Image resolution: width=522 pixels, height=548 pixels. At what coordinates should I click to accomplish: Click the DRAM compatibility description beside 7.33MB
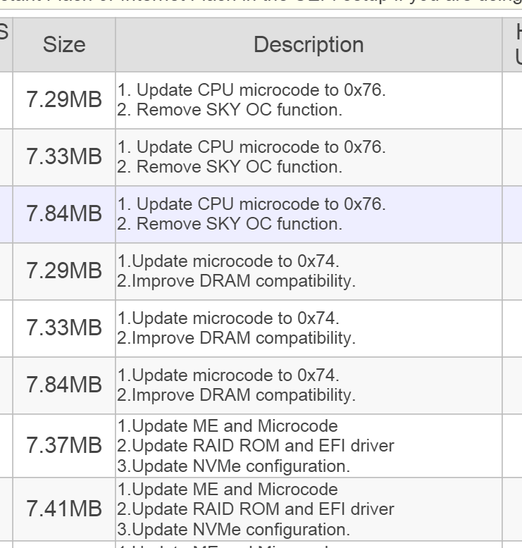pos(237,330)
